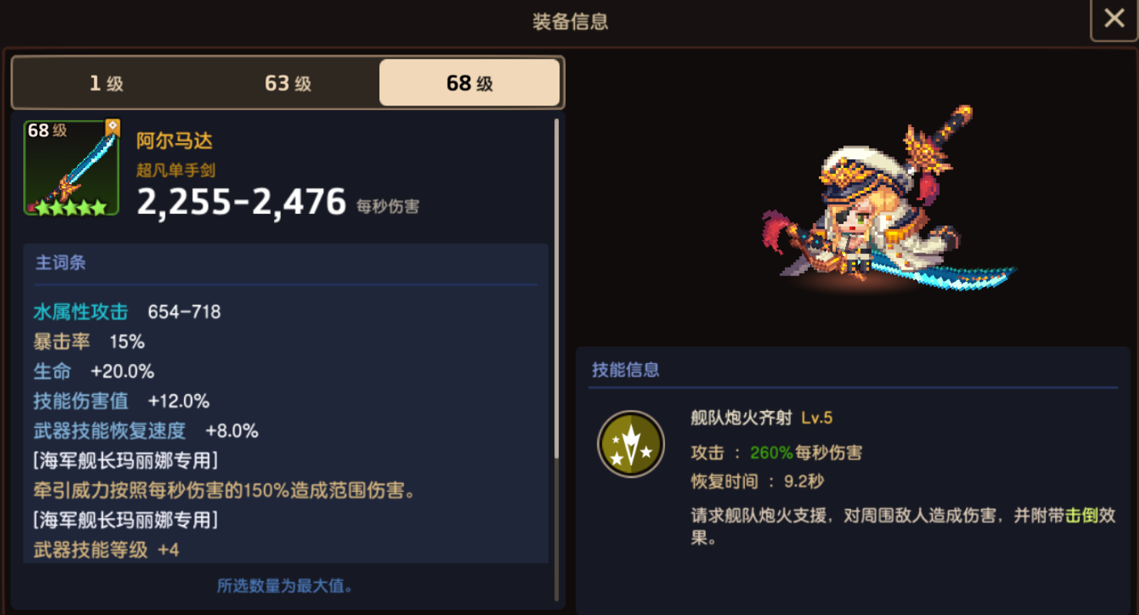Click the 所选数量为最大值 notice text

point(286,586)
